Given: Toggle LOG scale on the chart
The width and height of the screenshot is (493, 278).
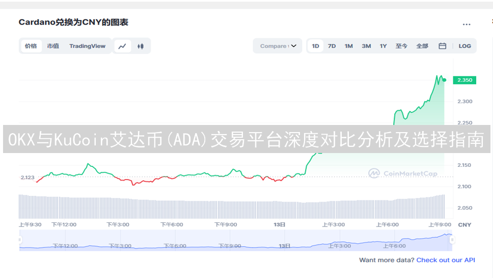Looking at the screenshot, I should point(464,46).
